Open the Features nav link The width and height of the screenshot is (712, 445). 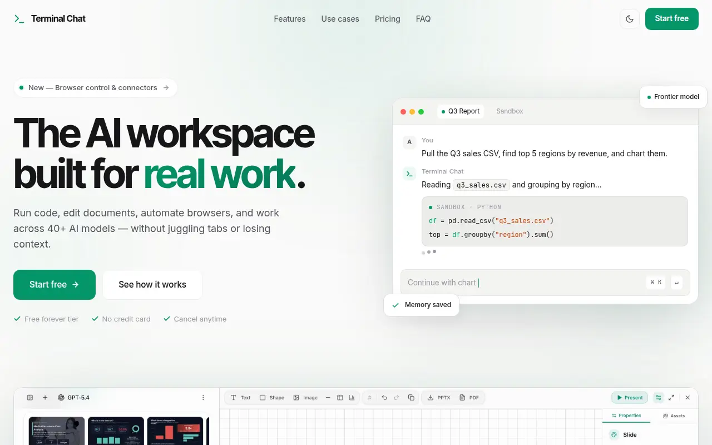pyautogui.click(x=290, y=19)
